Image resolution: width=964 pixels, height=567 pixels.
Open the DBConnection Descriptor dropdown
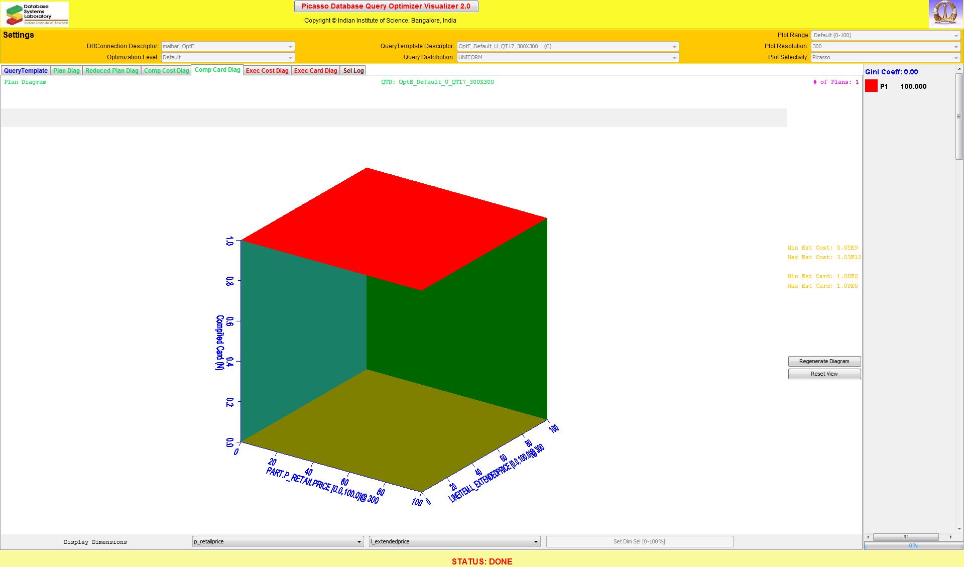pos(227,46)
